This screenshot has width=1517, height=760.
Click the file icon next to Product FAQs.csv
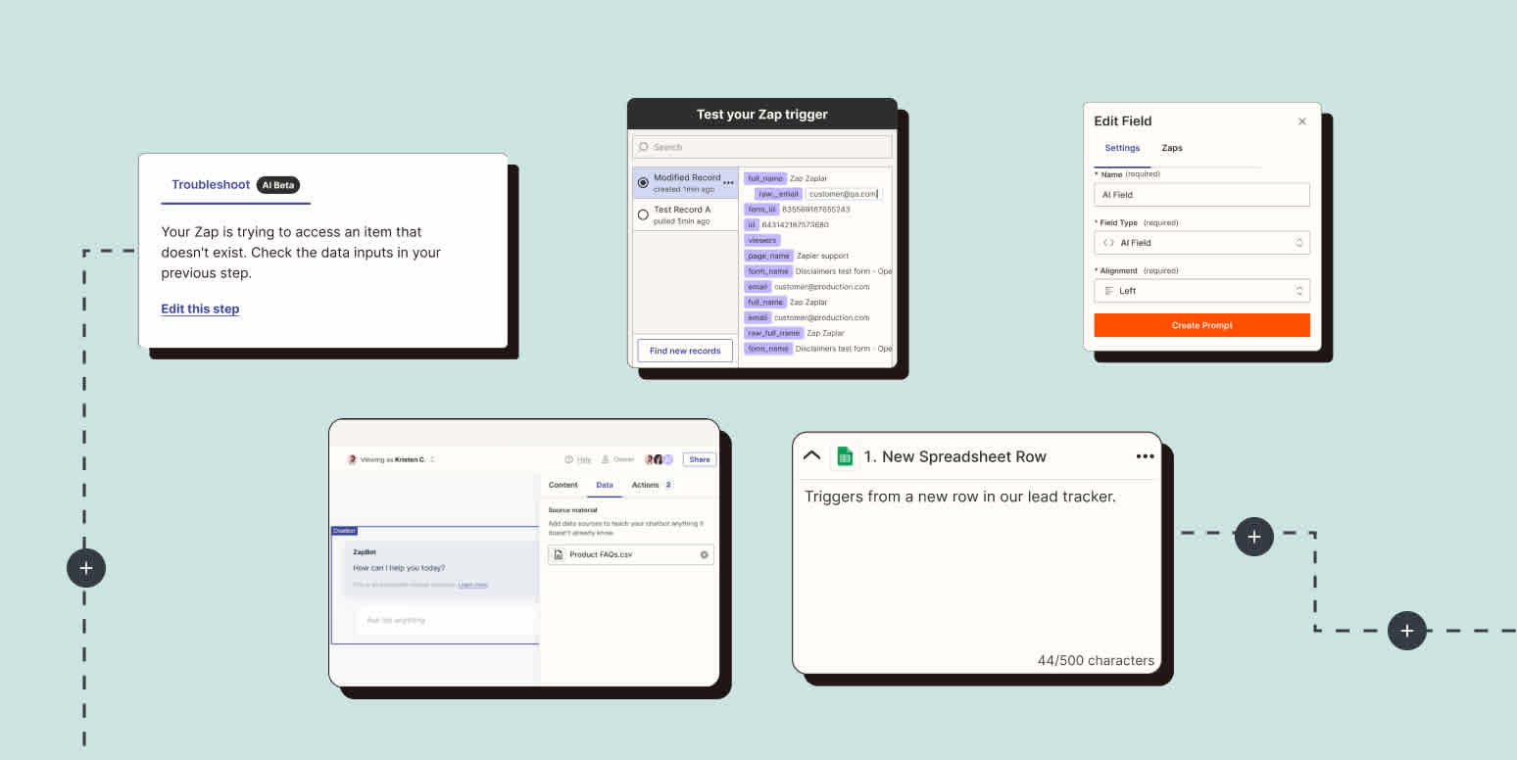[x=562, y=554]
